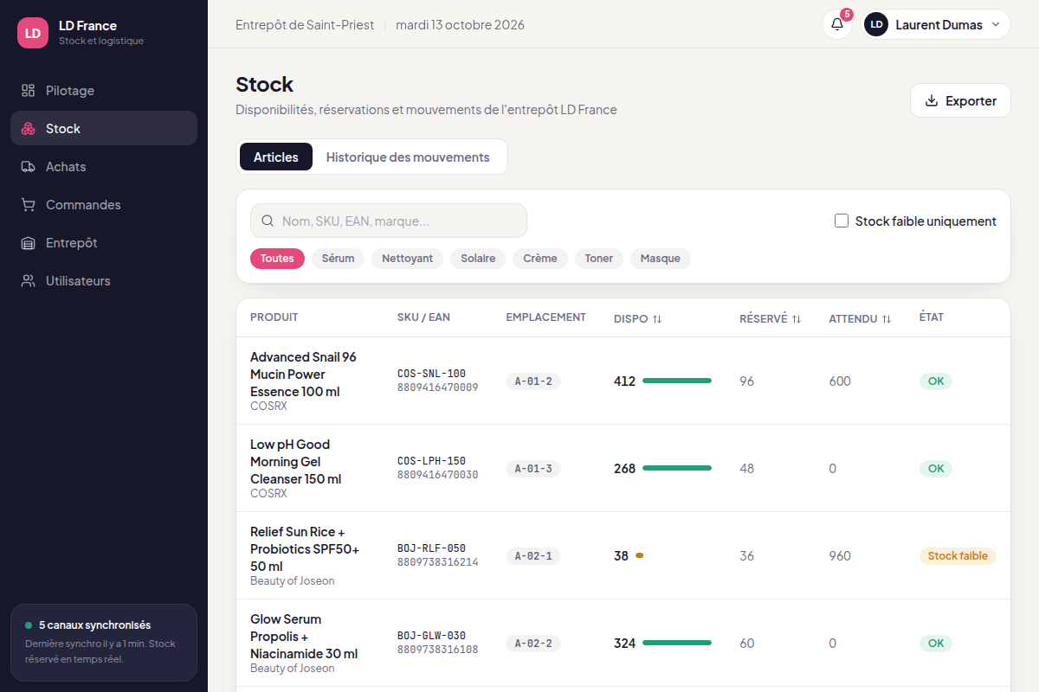1039x692 pixels.
Task: Filter by Masque category
Action: [661, 259]
